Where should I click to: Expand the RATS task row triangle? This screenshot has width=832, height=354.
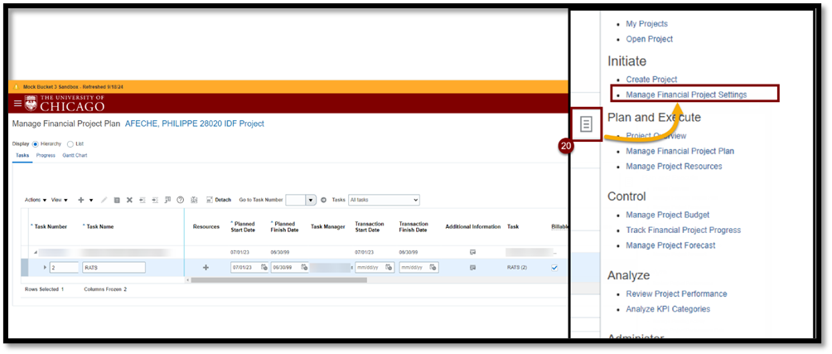click(x=45, y=268)
